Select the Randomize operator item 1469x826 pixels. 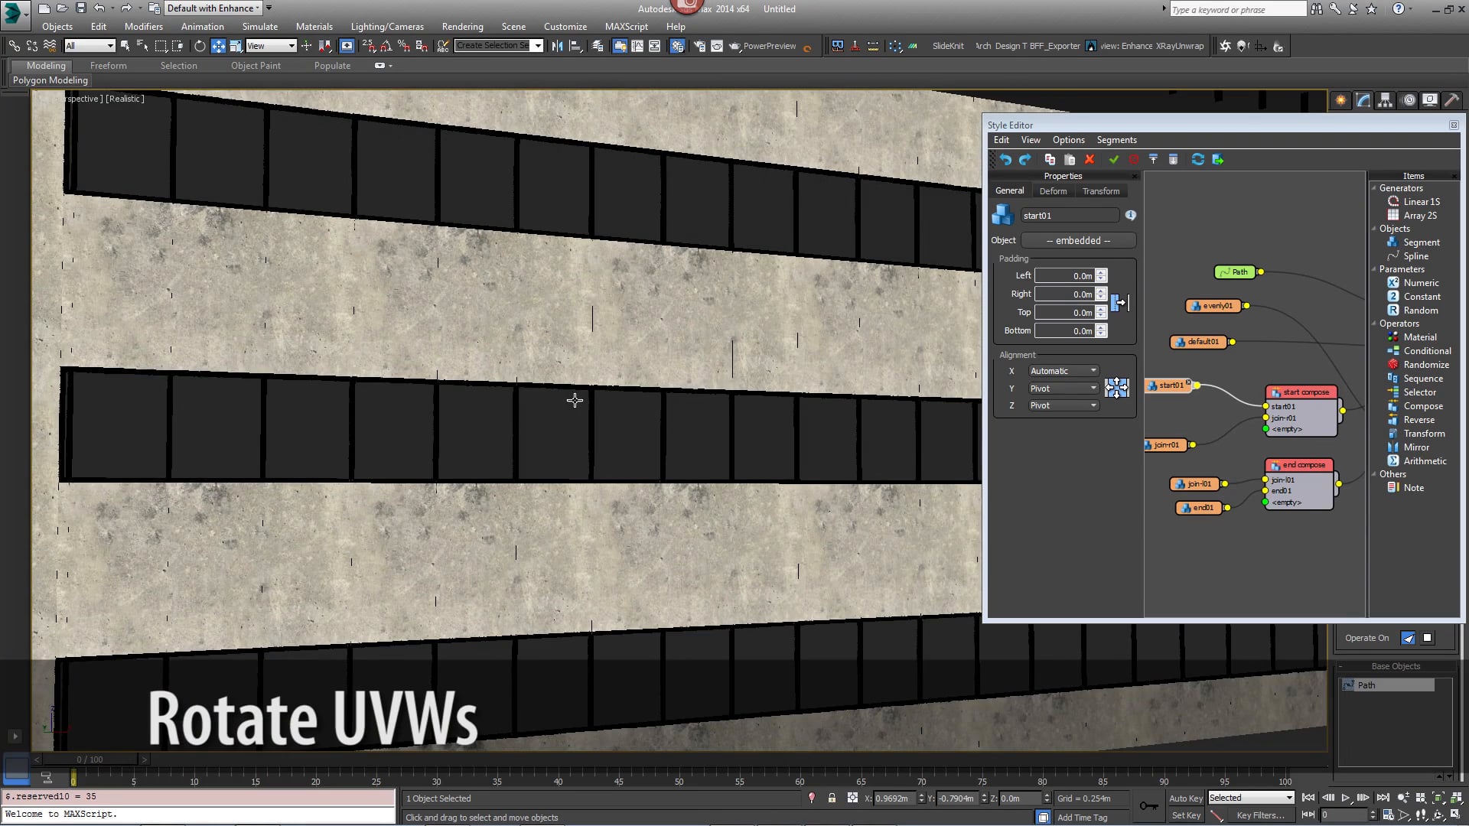coord(1425,365)
